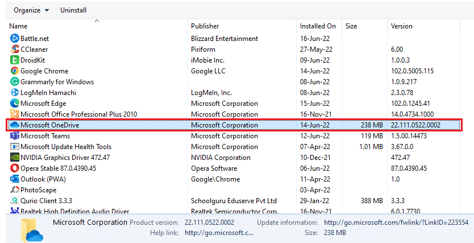Open the Organize dropdown menu
This screenshot has height=243, width=474.
31,10
